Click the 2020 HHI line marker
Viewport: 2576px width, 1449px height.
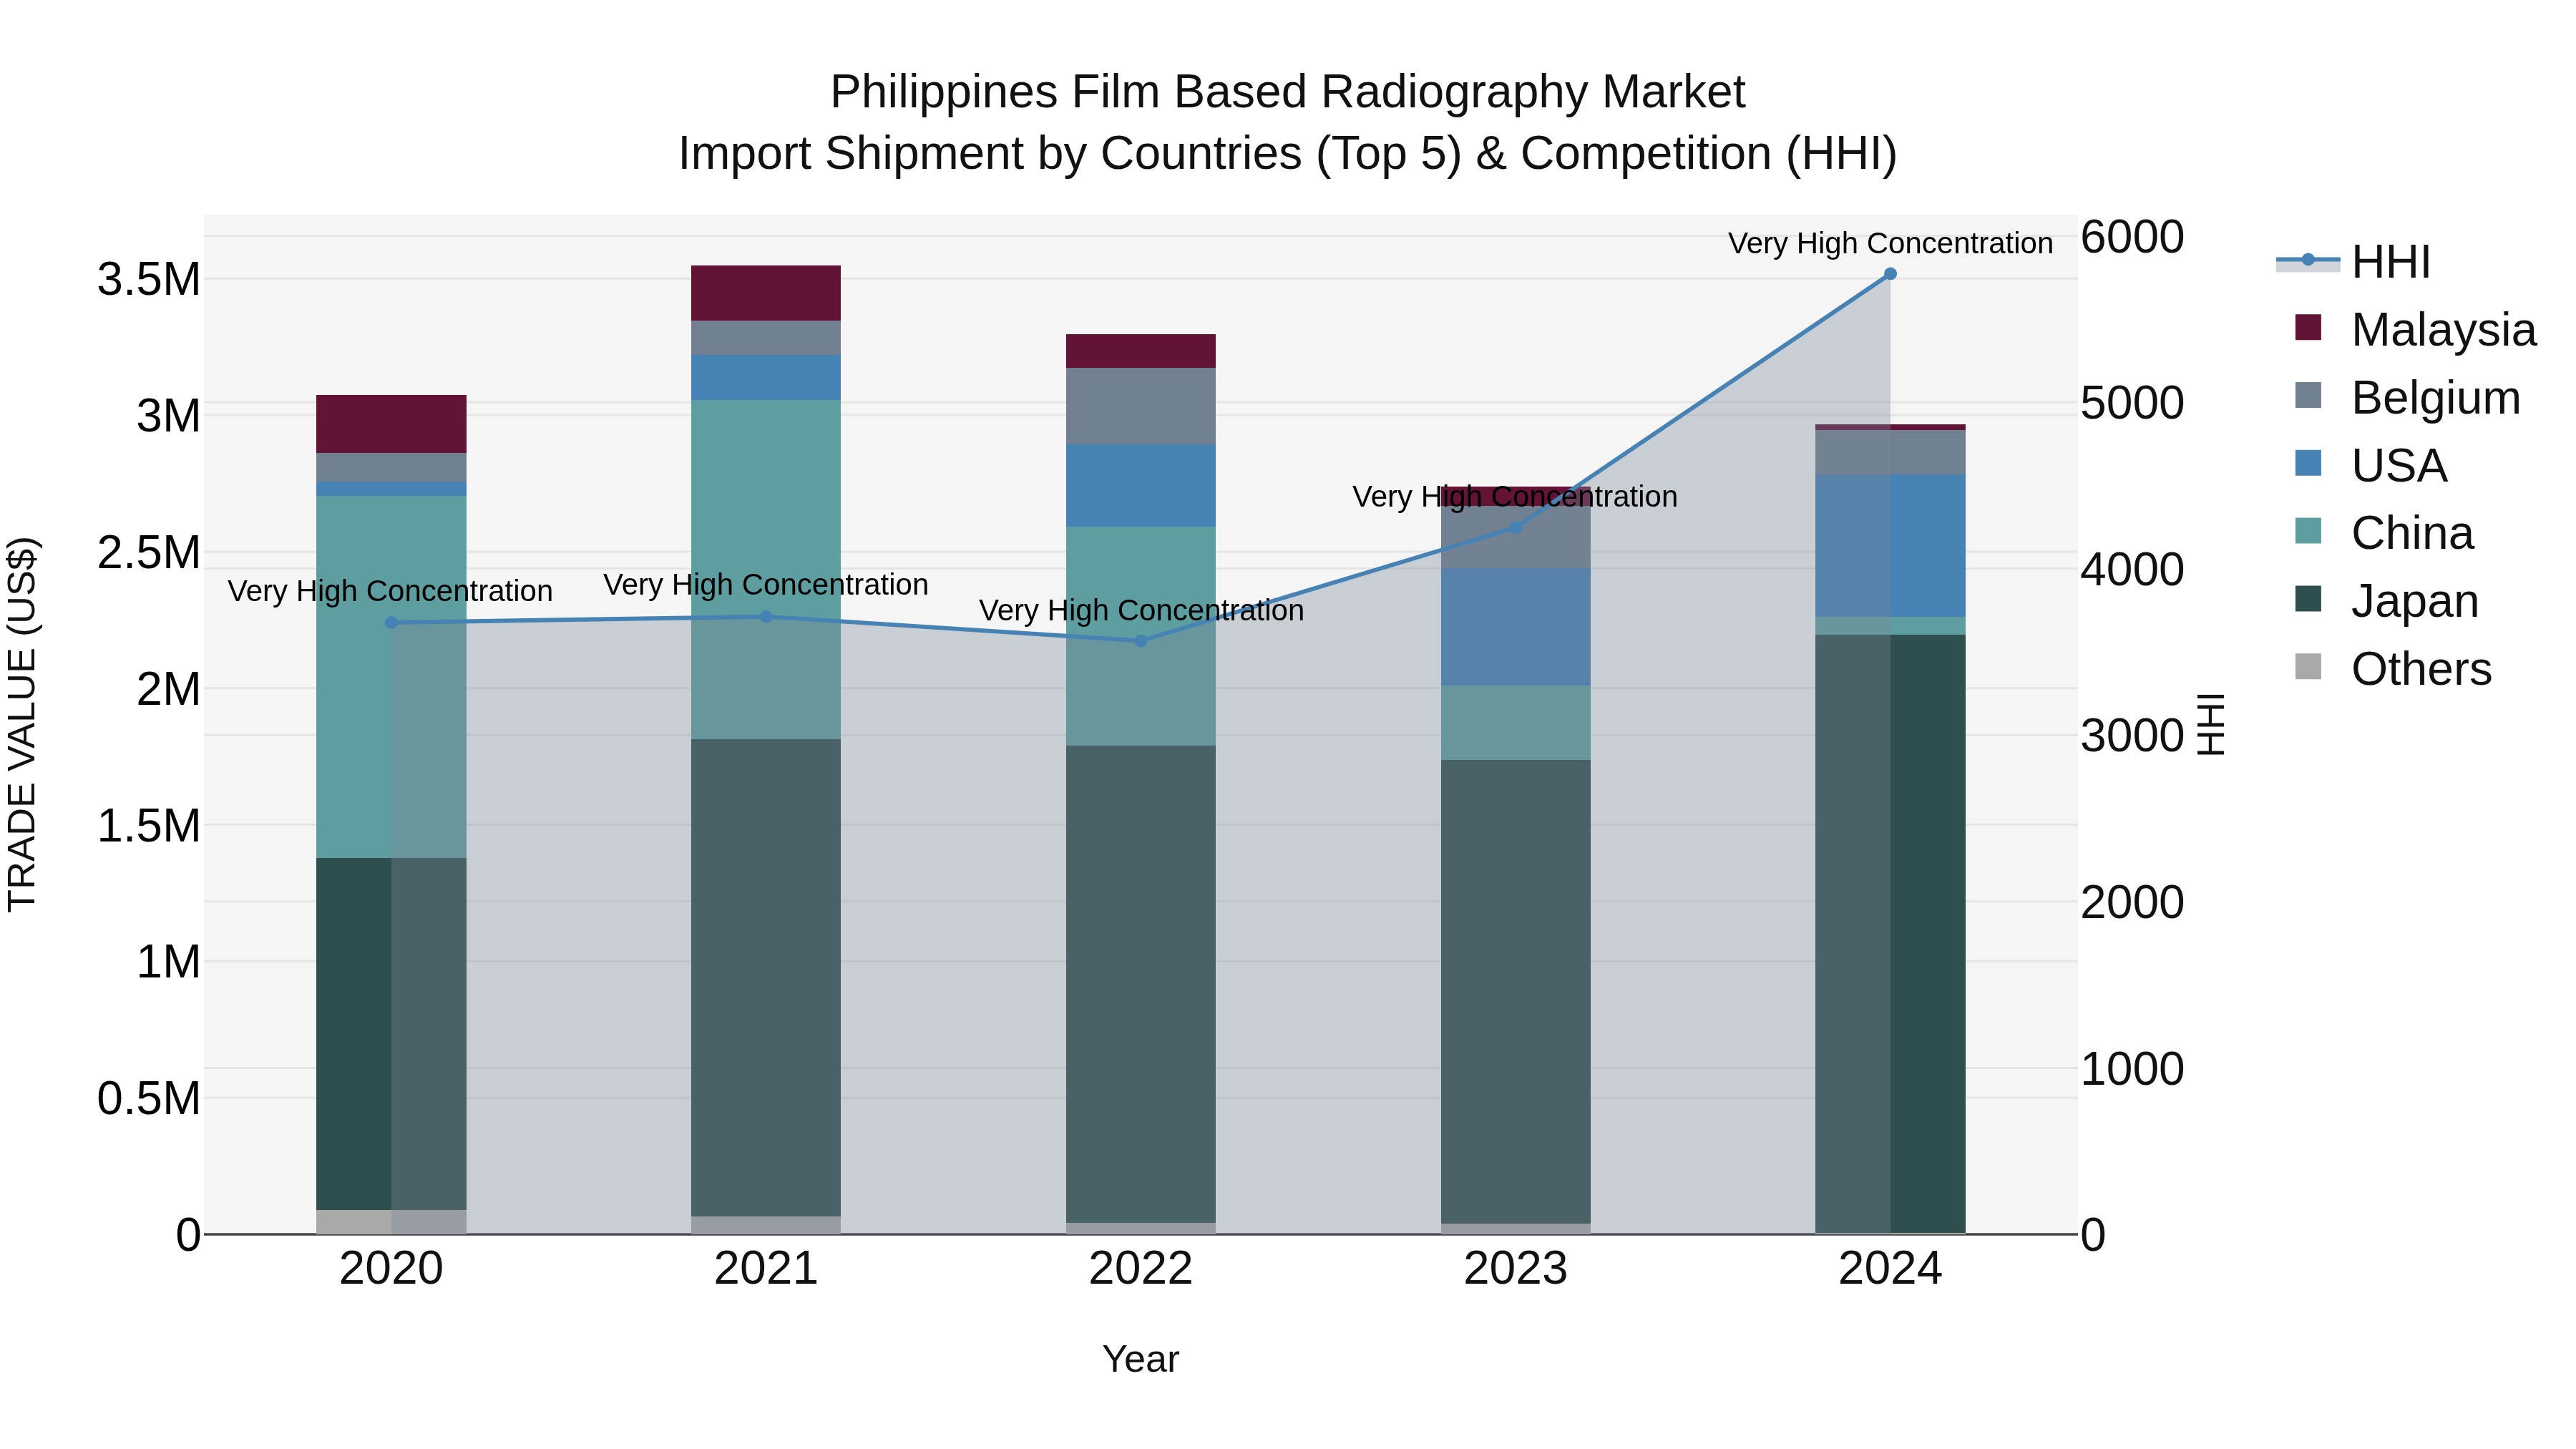tap(391, 623)
